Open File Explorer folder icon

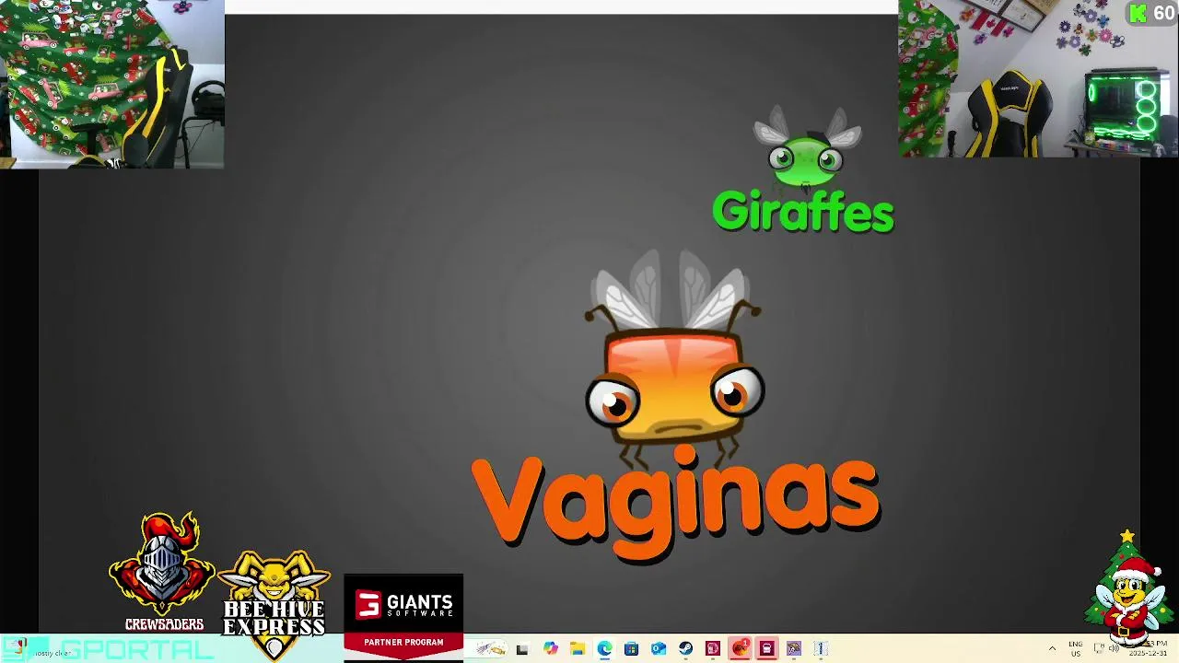pyautogui.click(x=578, y=648)
